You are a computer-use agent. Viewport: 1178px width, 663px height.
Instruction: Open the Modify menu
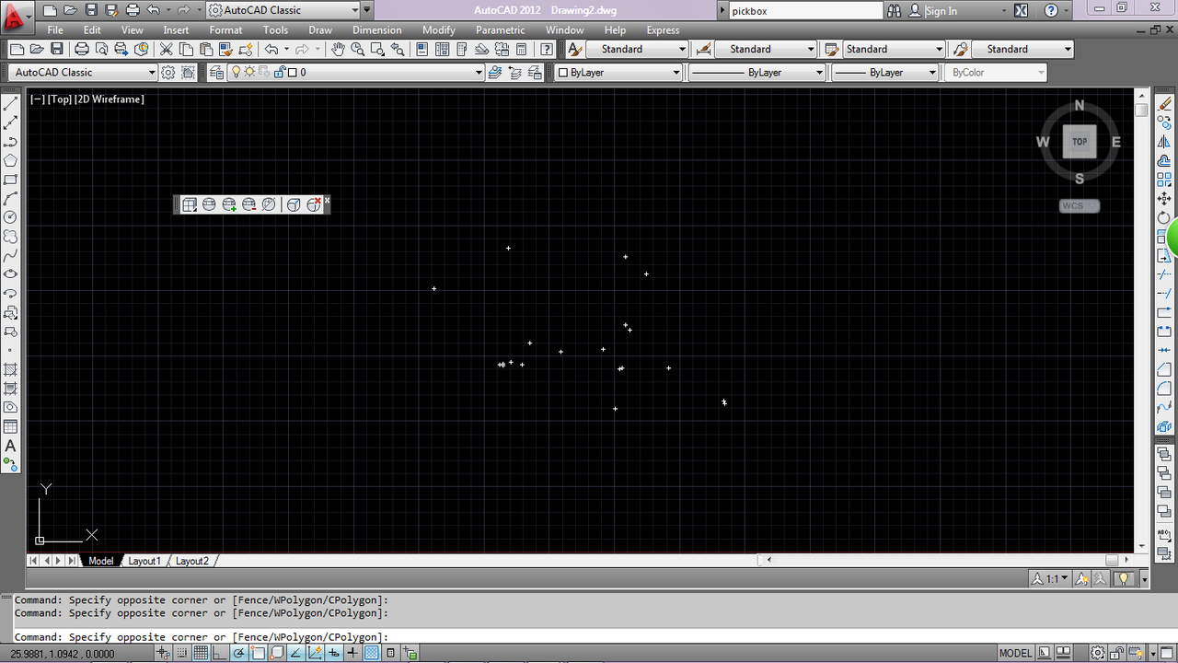point(439,29)
